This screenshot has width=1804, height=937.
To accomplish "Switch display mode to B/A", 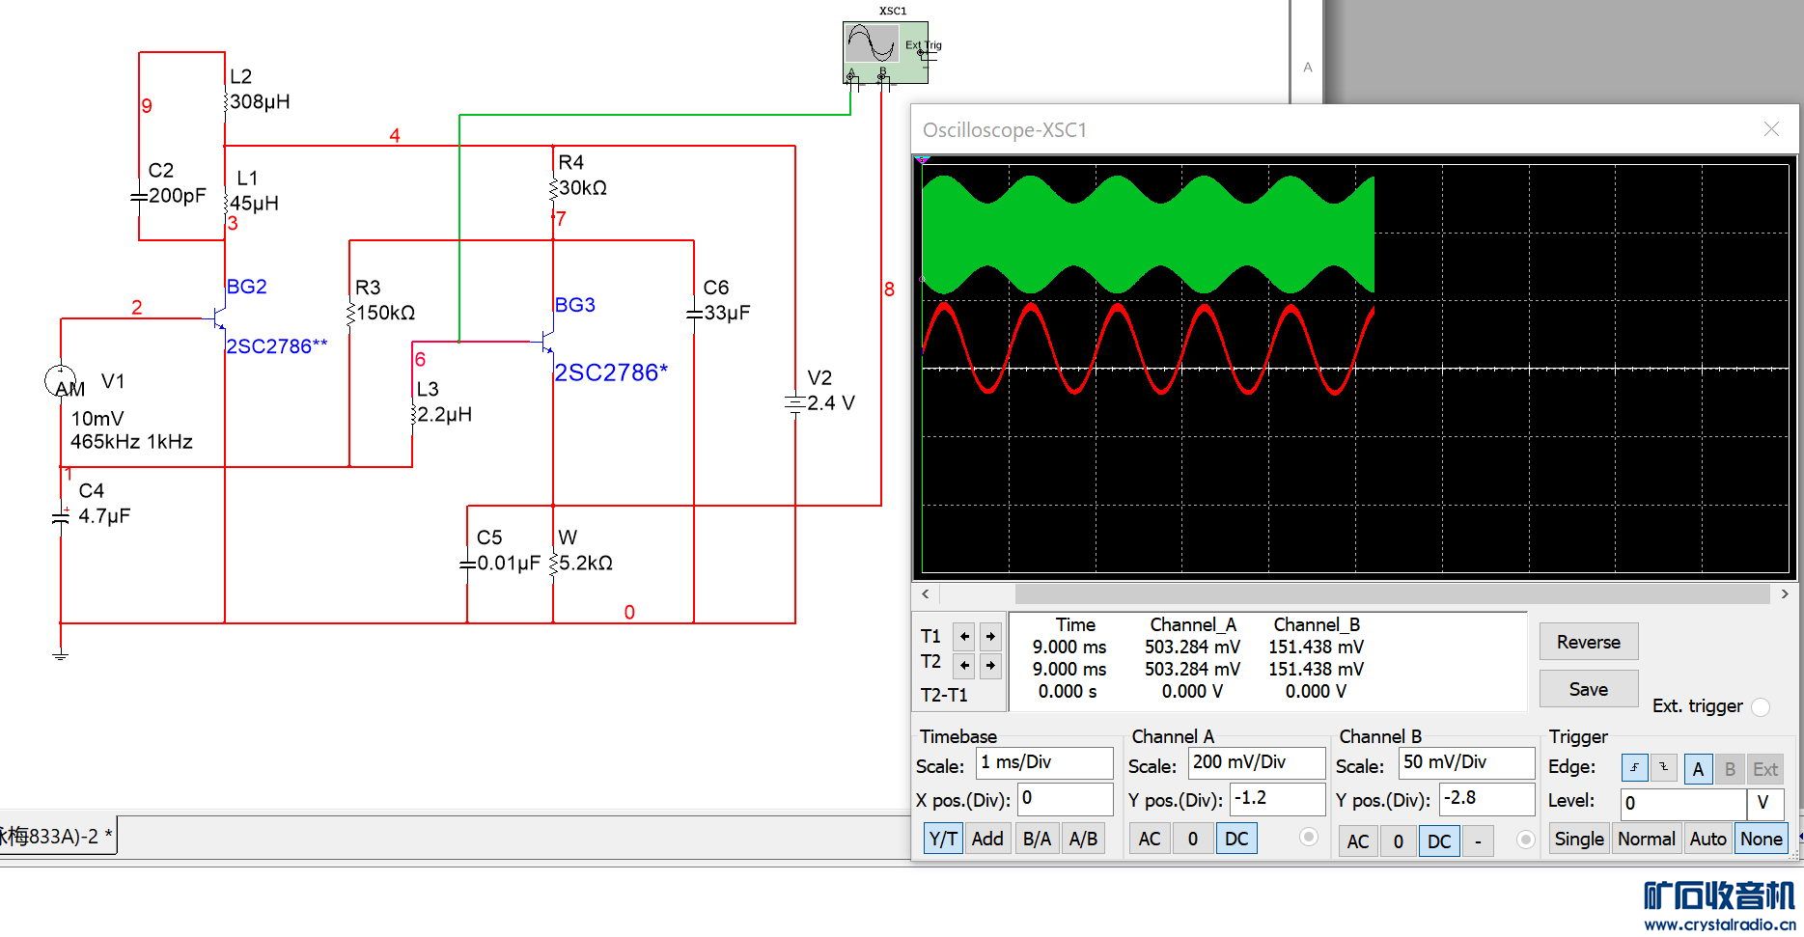I will click(x=1037, y=839).
